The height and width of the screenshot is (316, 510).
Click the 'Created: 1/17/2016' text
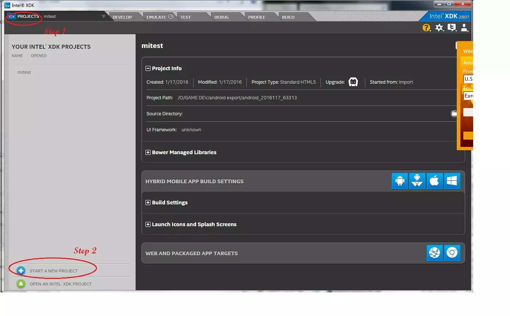pyautogui.click(x=167, y=82)
